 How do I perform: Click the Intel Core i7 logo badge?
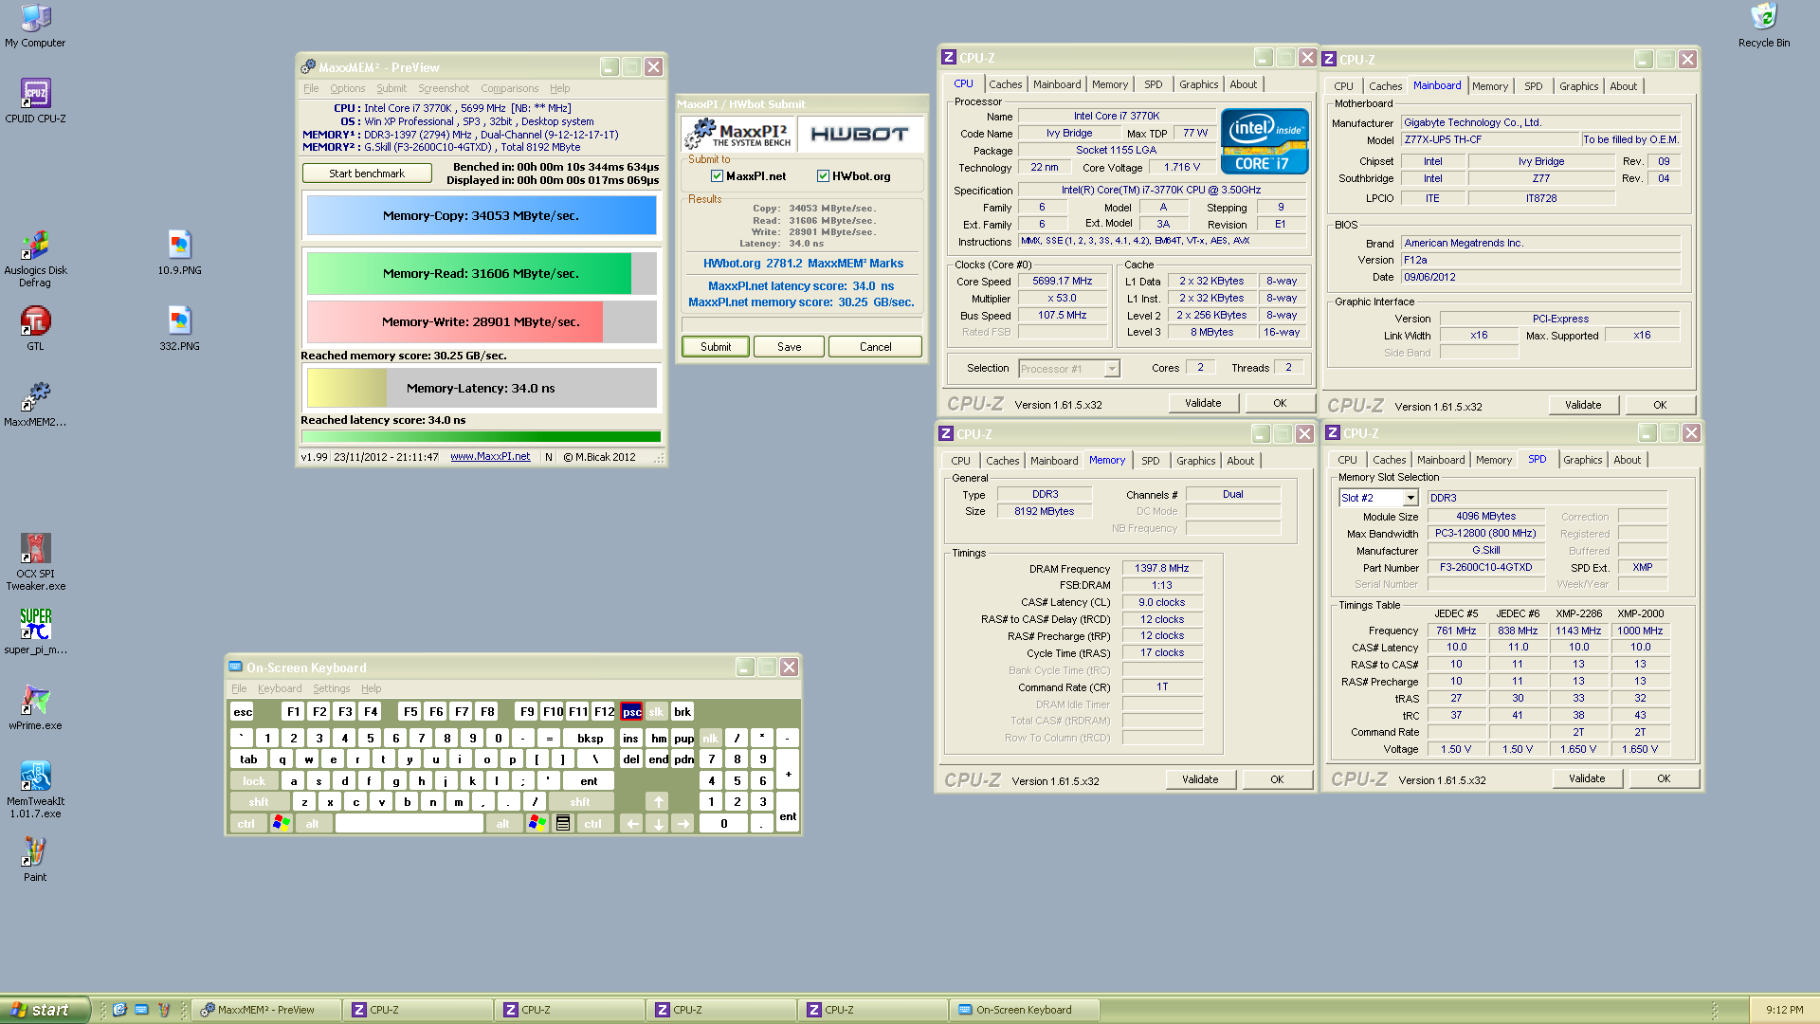[1265, 141]
